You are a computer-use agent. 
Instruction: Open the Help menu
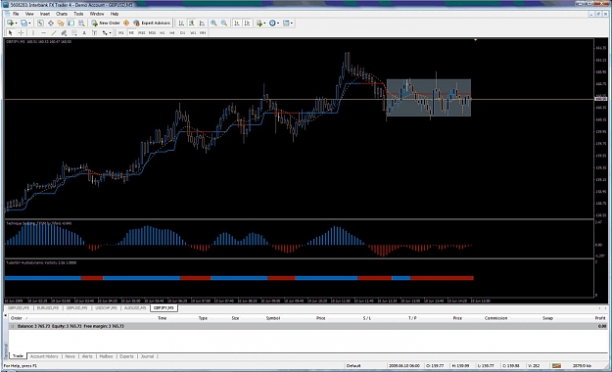(x=115, y=14)
